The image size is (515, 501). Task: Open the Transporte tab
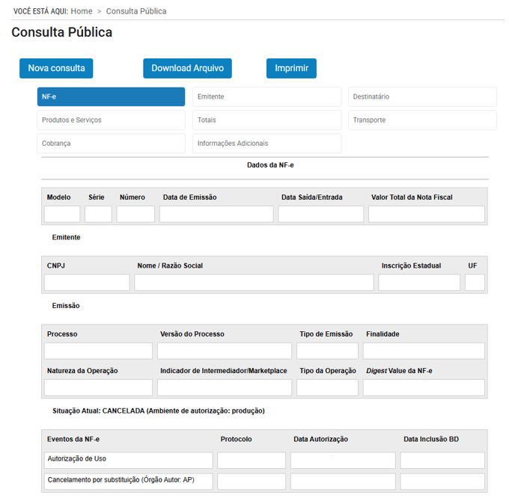[422, 120]
